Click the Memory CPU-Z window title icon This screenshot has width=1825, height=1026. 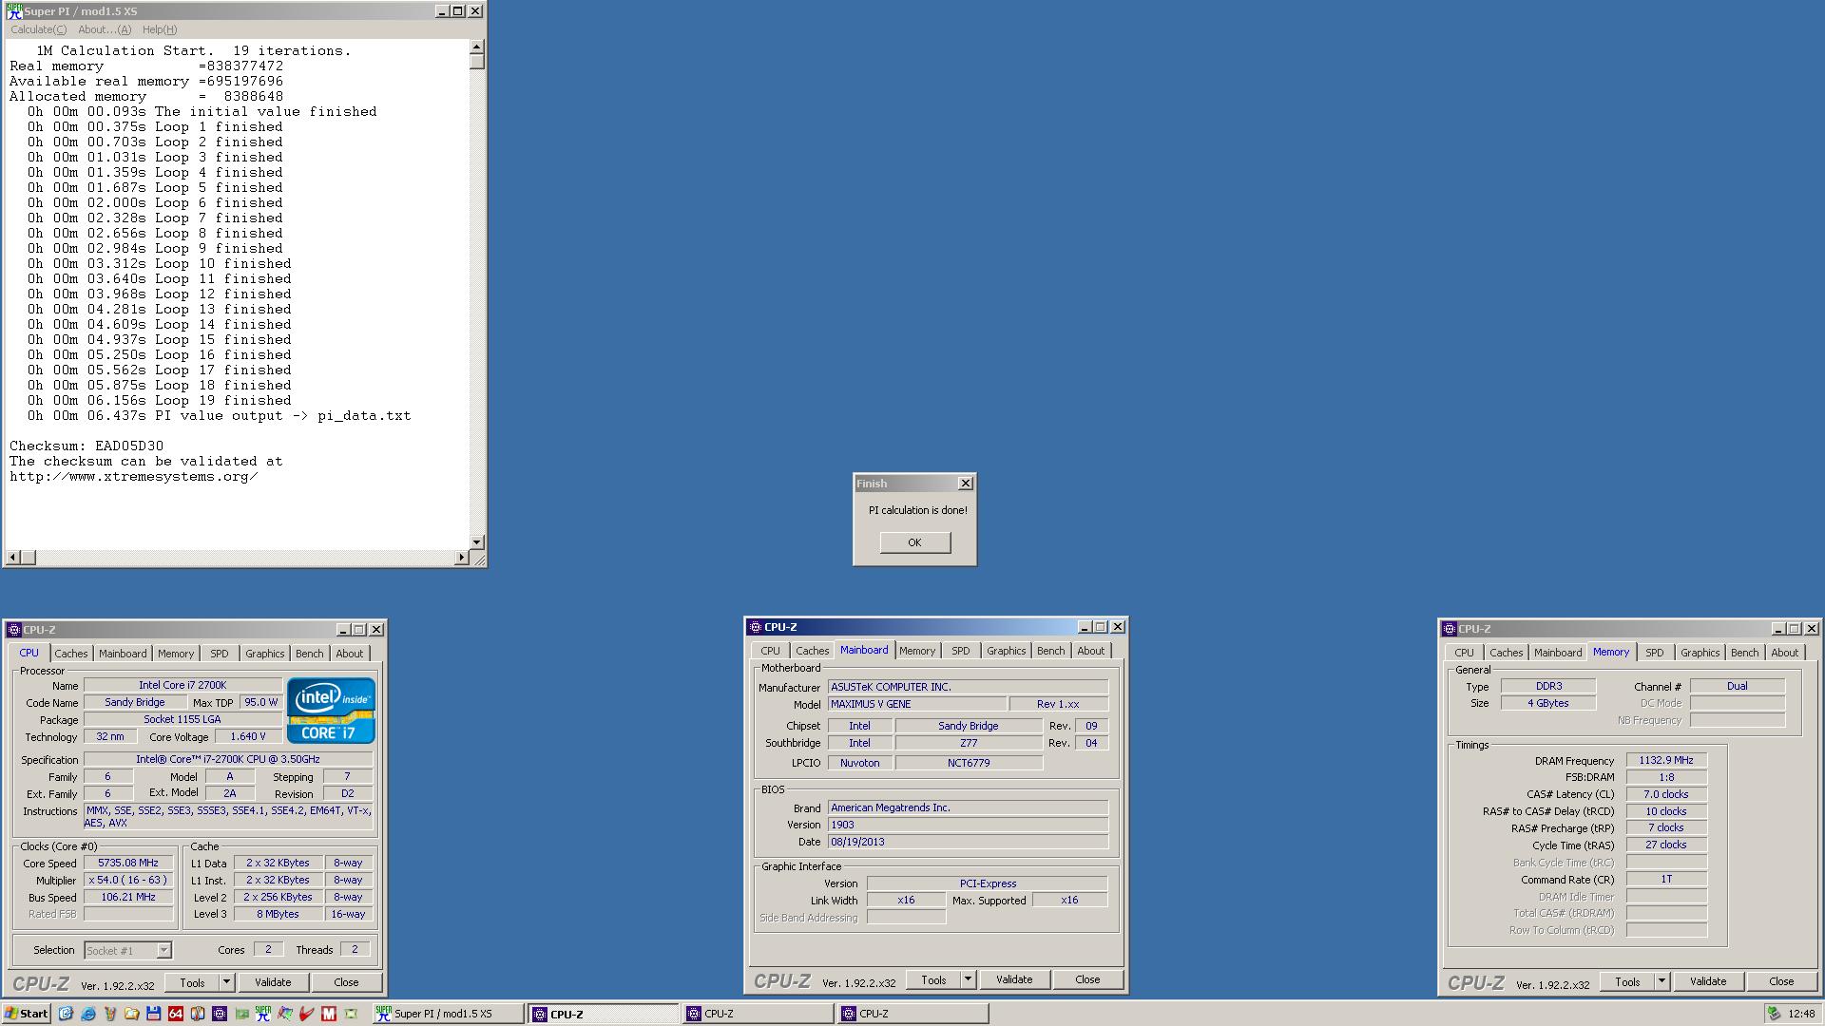pos(1450,629)
